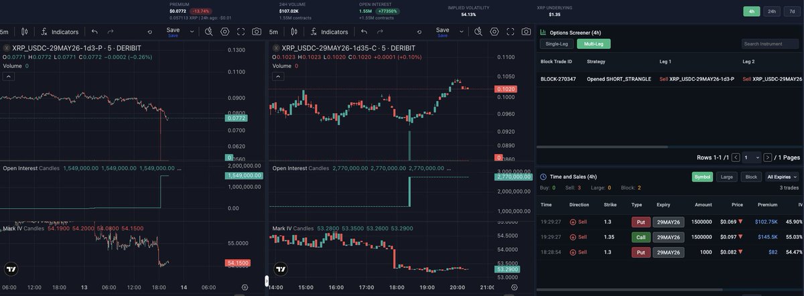This screenshot has height=296, width=804.
Task: Click $102.75K premium value
Action: click(x=766, y=222)
